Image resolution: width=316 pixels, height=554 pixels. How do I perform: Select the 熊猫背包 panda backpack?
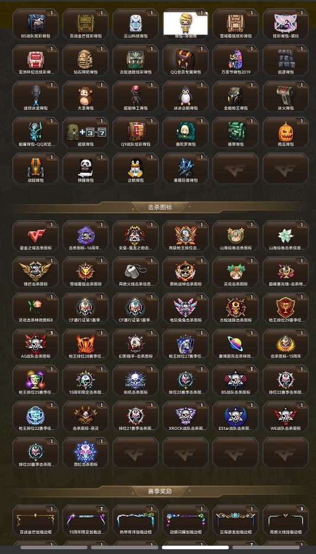coord(85,169)
